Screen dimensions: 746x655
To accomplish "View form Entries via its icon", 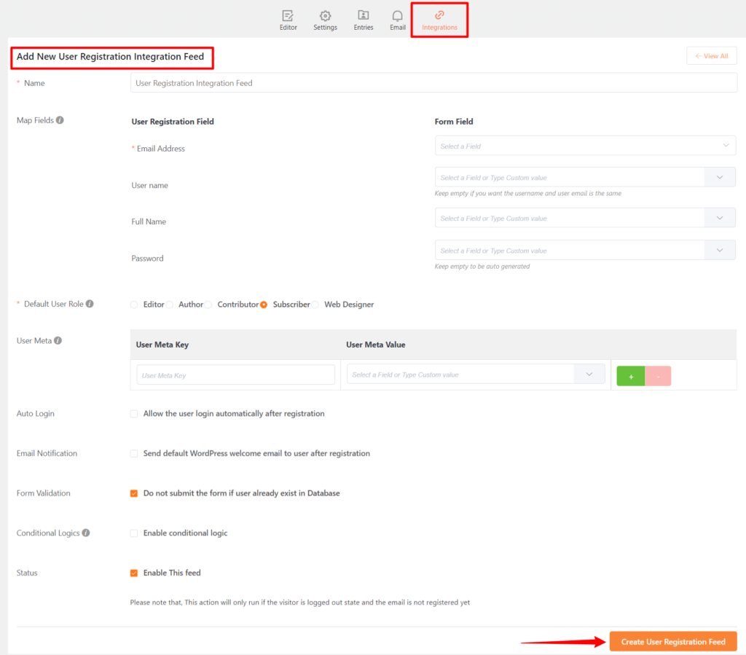I will [x=363, y=15].
